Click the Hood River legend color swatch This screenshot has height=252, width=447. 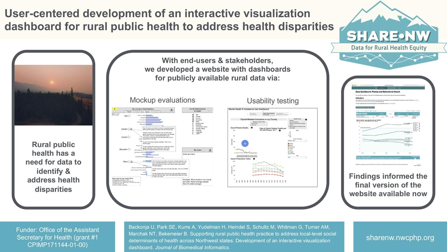(289, 154)
